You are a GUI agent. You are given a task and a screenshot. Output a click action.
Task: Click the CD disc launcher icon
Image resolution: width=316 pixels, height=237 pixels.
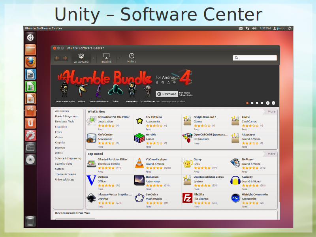coord(30,160)
